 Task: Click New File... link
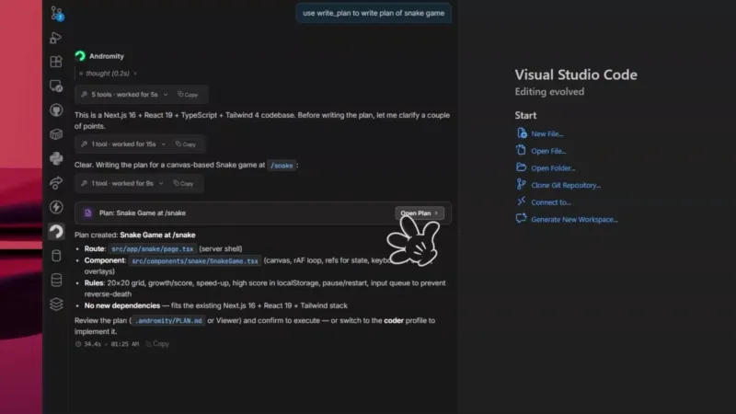click(x=546, y=133)
